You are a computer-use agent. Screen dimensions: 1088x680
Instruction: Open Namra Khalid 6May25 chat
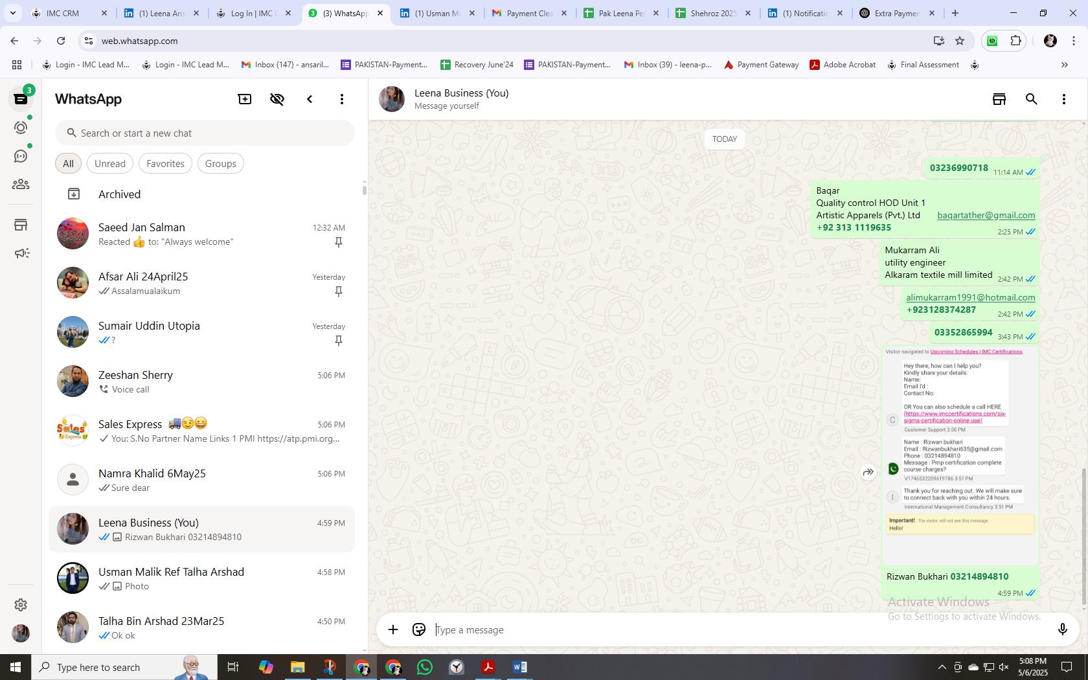pyautogui.click(x=202, y=480)
